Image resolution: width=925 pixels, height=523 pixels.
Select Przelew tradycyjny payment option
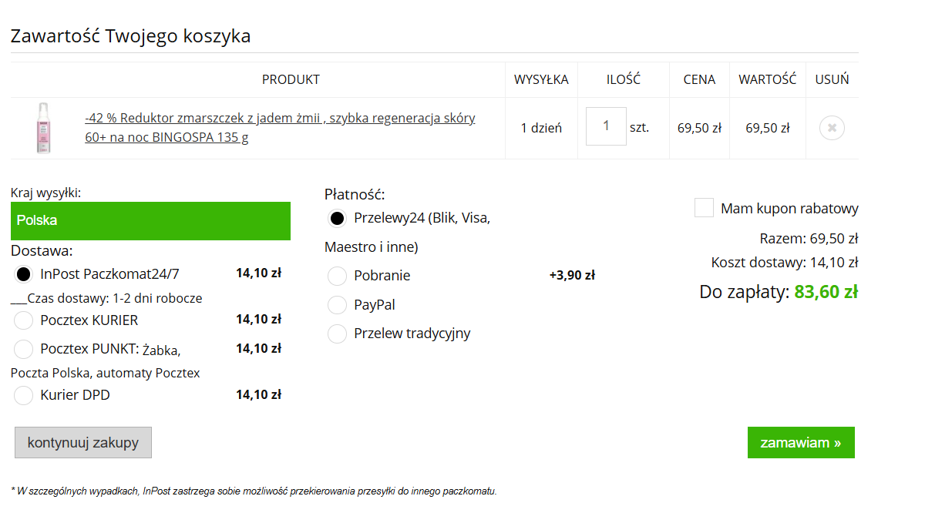pos(337,334)
